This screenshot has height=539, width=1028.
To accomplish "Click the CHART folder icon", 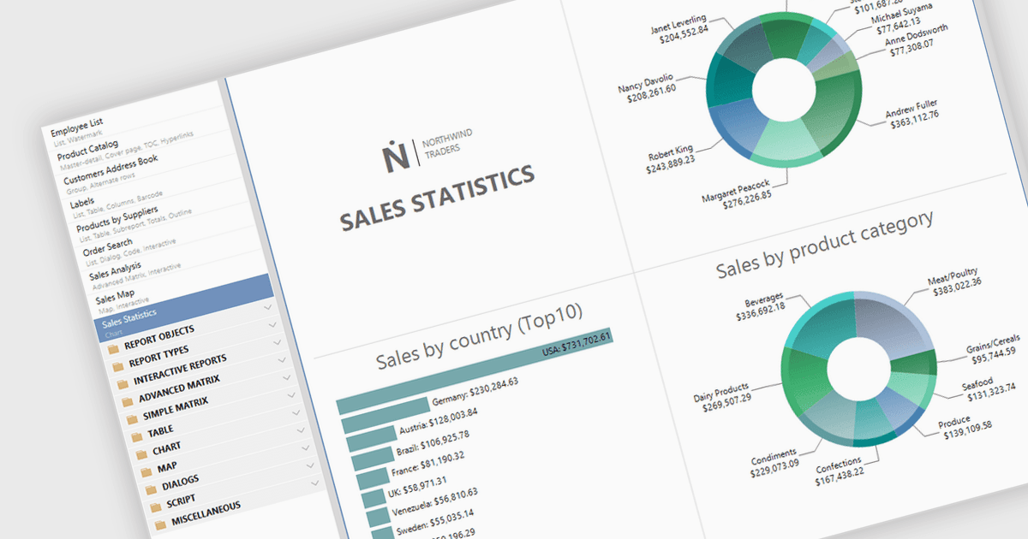I will coord(142,454).
